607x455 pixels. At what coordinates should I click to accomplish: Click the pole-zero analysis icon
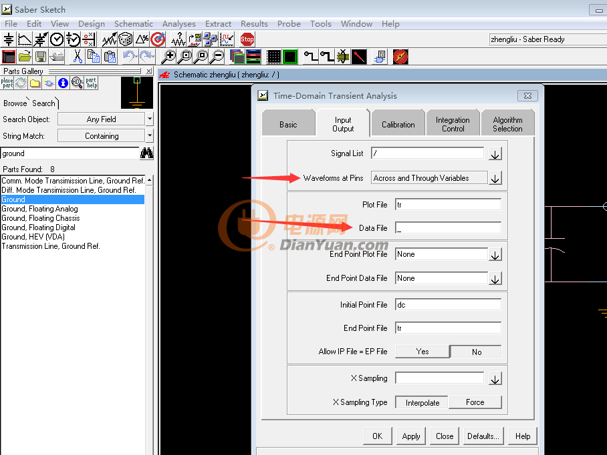click(x=89, y=39)
